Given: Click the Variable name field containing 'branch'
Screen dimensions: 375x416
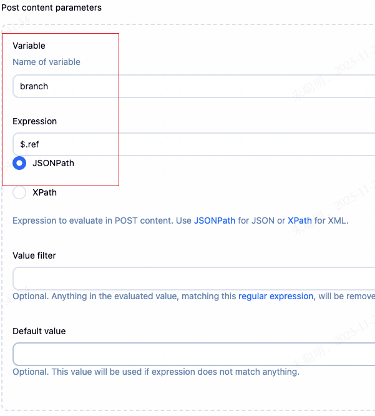Looking at the screenshot, I should point(187,86).
